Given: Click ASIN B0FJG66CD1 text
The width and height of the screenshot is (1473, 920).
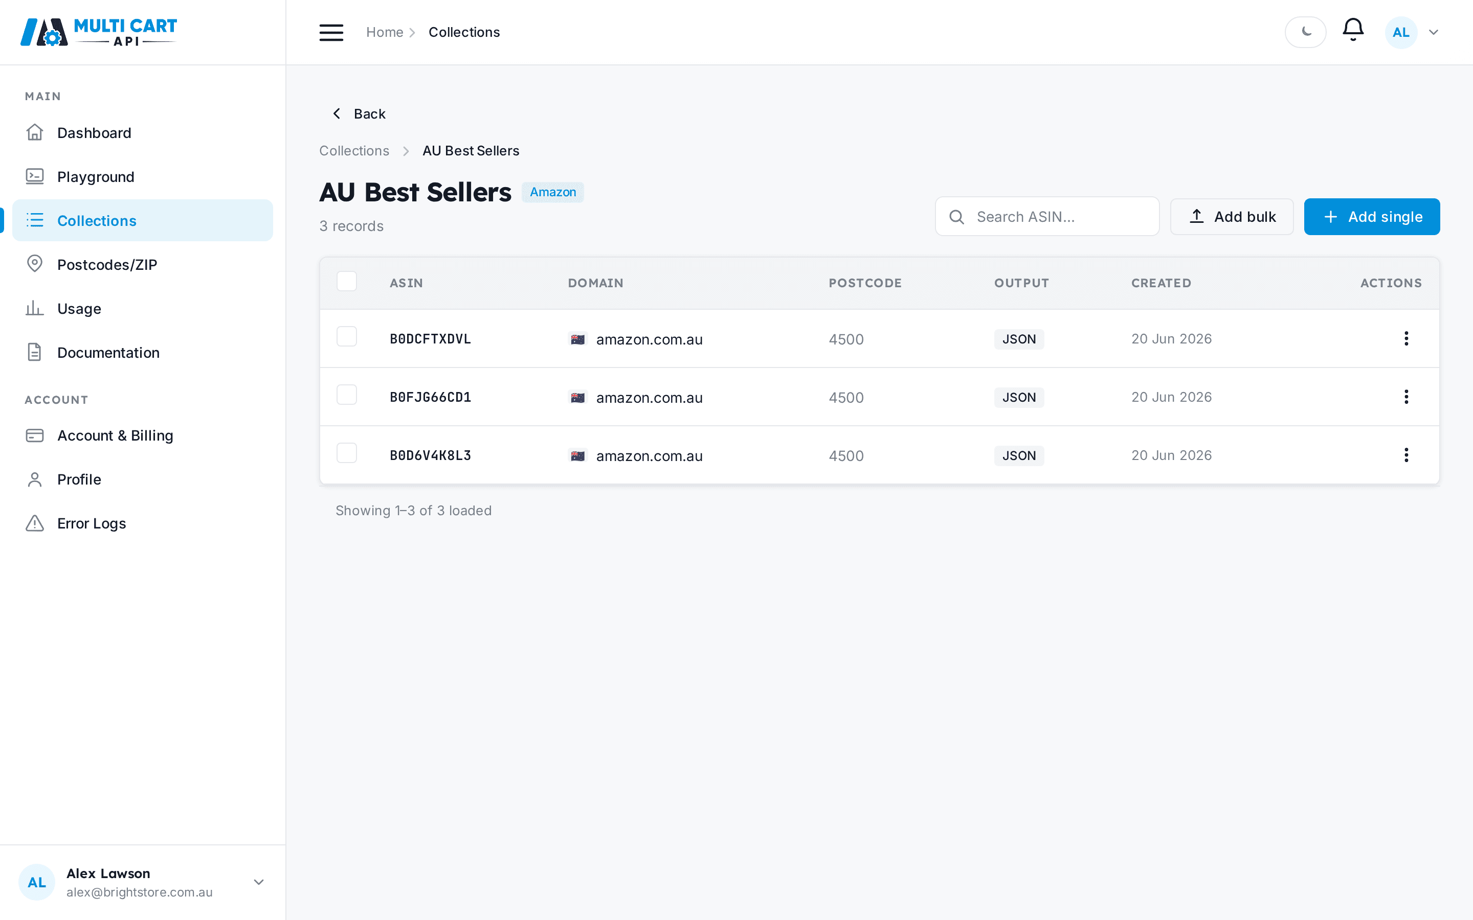Looking at the screenshot, I should point(430,397).
